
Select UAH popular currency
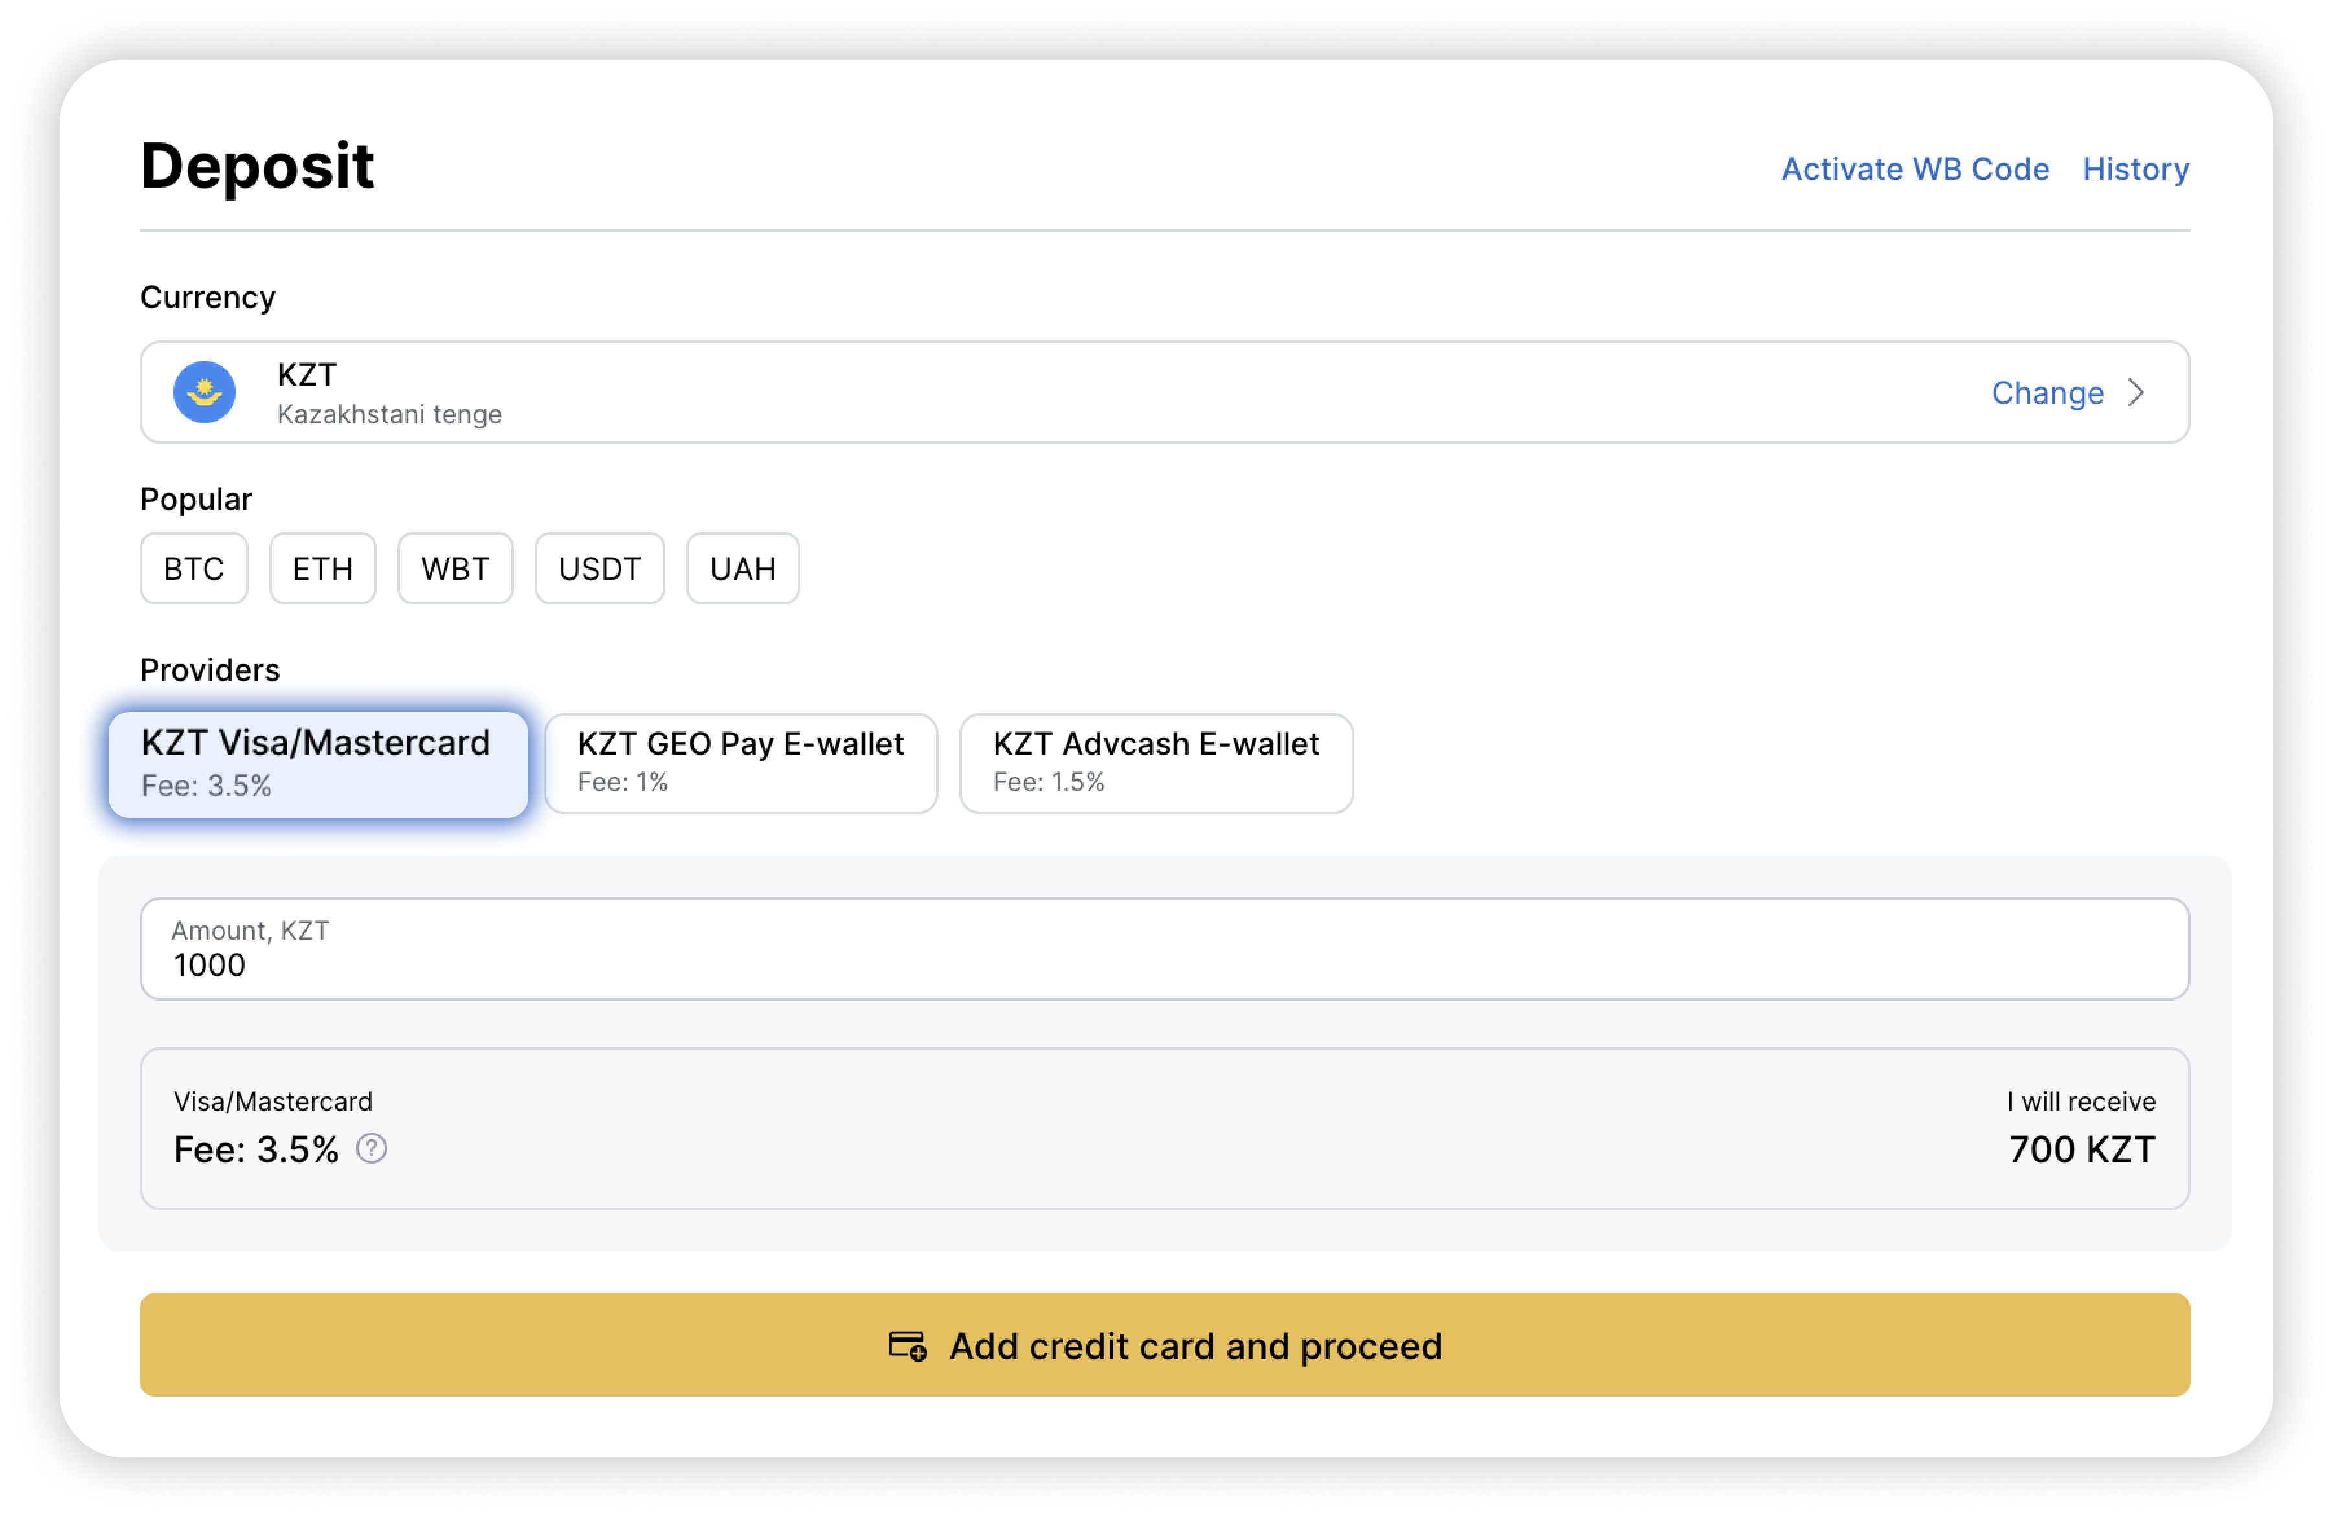click(x=743, y=570)
